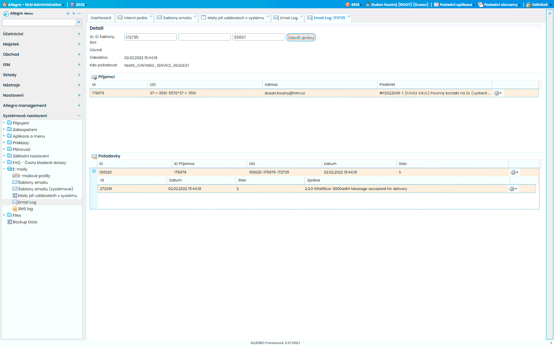Switch to the Dashboard tab
Screen dimensions: 554x346
click(x=101, y=18)
